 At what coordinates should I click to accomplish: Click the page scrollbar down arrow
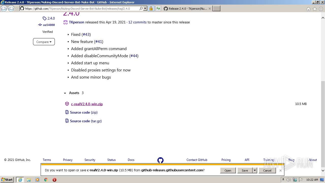(323, 171)
